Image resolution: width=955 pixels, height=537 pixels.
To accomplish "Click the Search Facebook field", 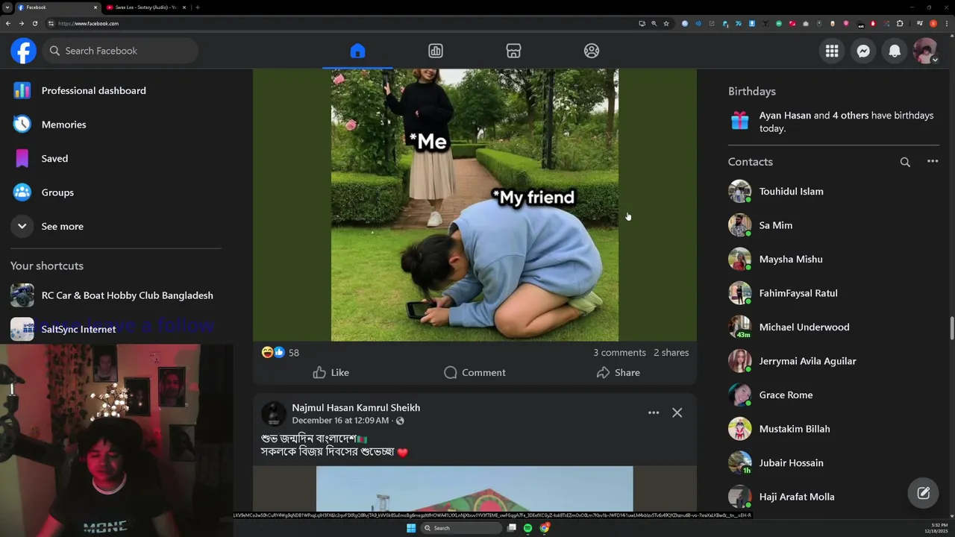I will (120, 51).
